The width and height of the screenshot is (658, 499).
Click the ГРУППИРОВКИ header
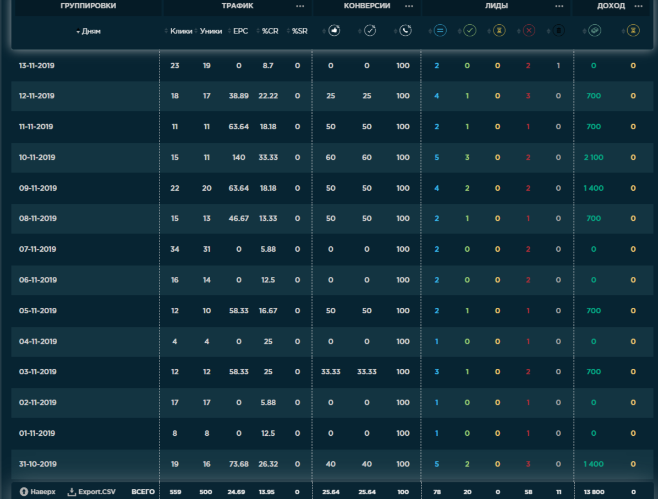tap(88, 6)
